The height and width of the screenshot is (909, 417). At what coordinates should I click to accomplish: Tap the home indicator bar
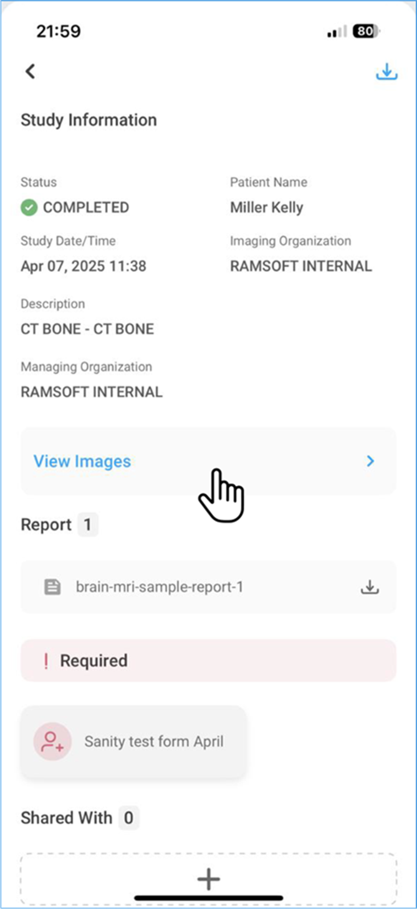click(208, 898)
